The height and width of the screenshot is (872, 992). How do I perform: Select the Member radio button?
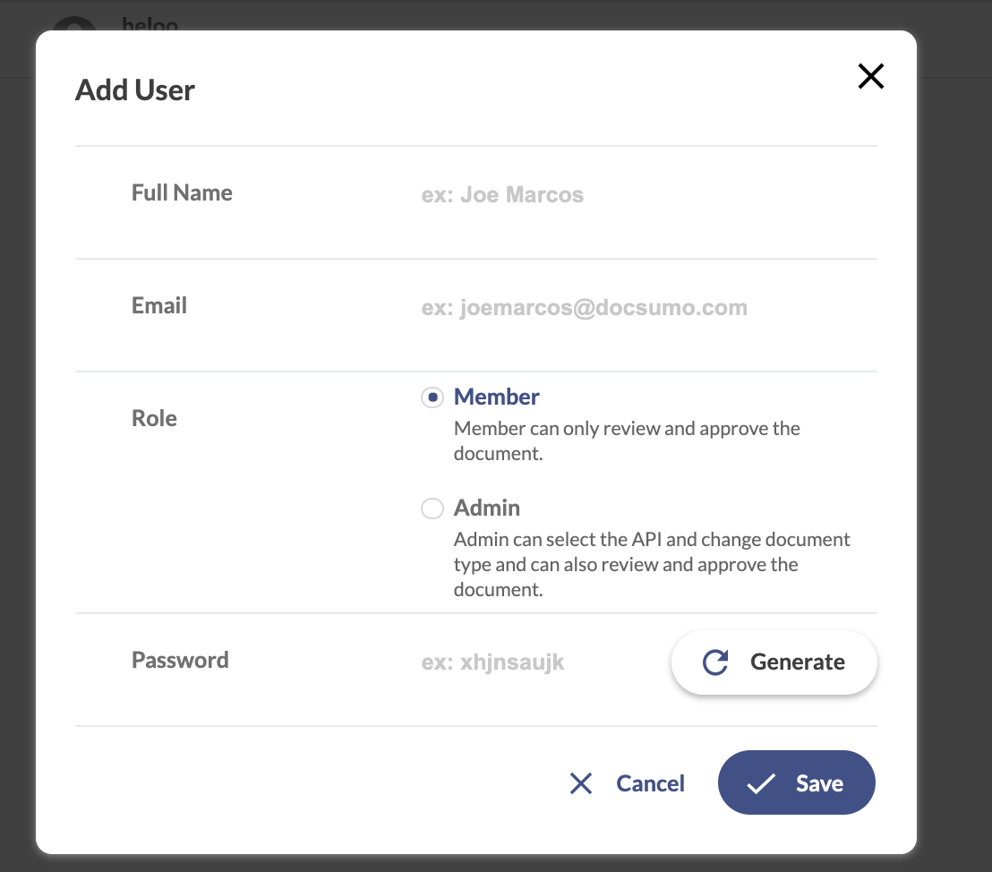pyautogui.click(x=432, y=398)
